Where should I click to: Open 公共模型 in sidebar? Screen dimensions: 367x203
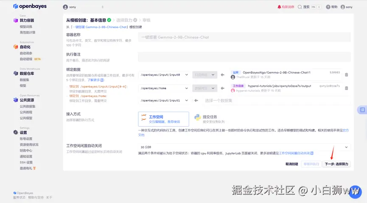(26, 118)
